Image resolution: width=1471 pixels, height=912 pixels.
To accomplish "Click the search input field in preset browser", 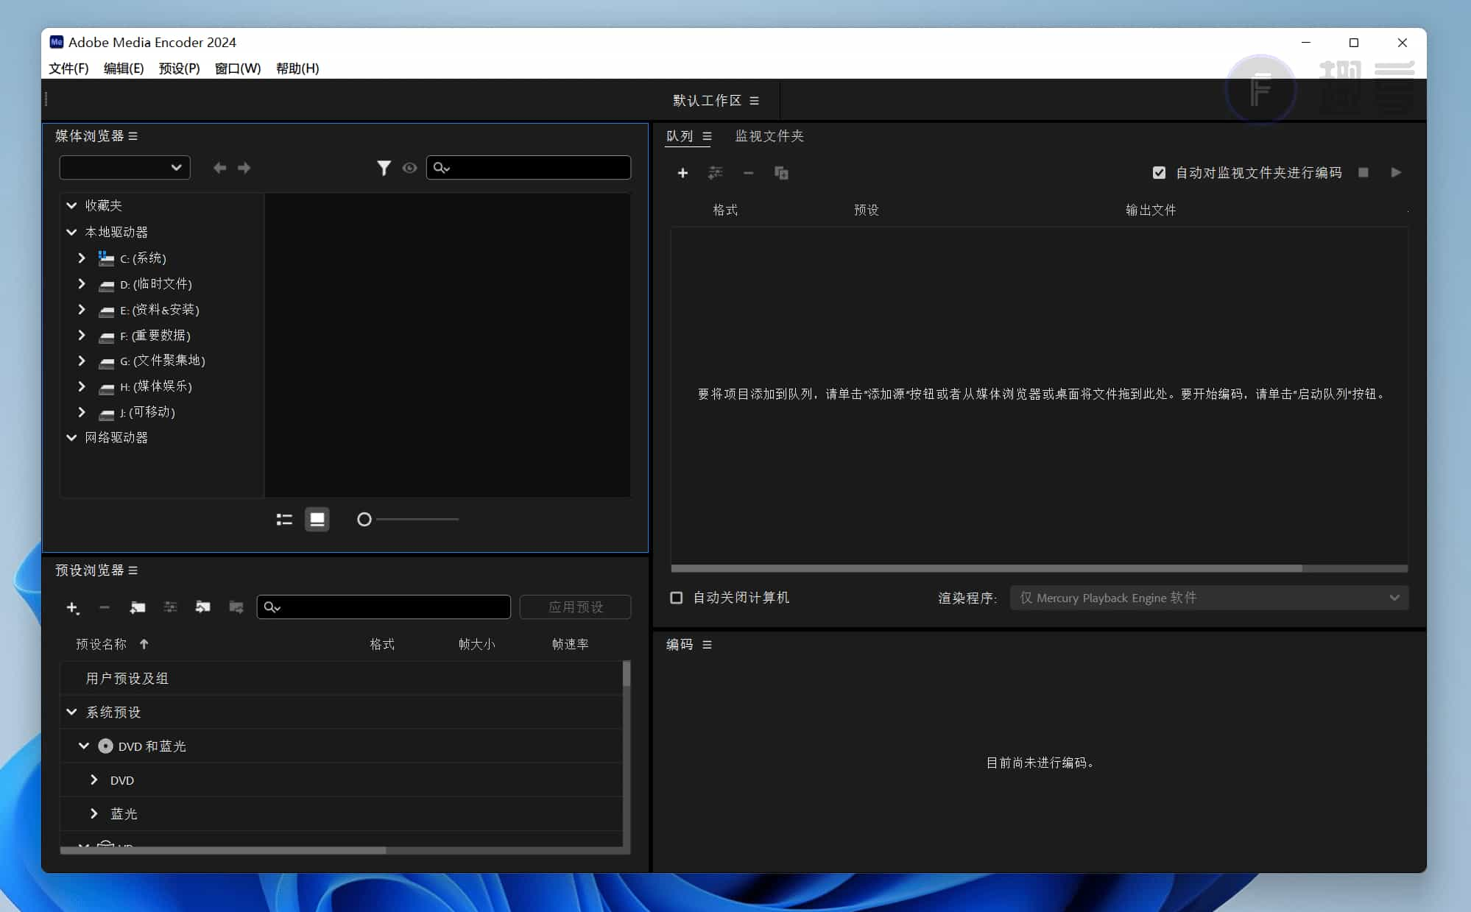I will click(x=384, y=607).
